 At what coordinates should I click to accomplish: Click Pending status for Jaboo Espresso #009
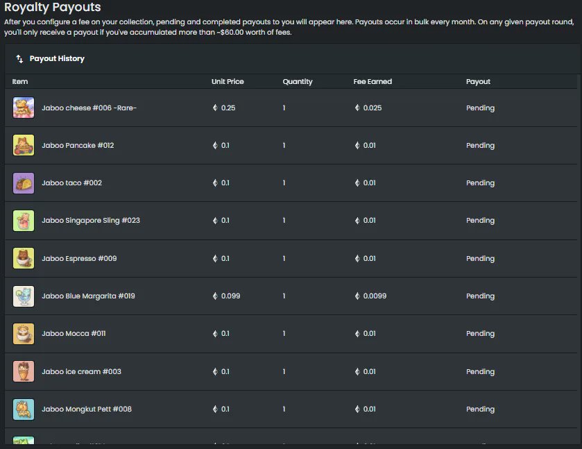pyautogui.click(x=480, y=259)
